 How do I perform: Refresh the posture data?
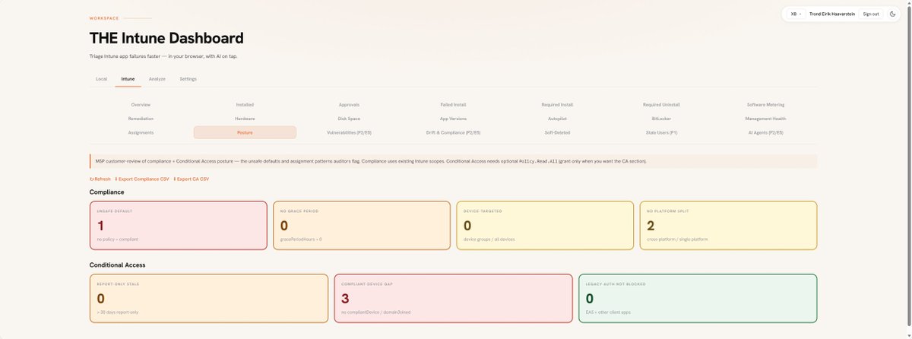tap(100, 179)
